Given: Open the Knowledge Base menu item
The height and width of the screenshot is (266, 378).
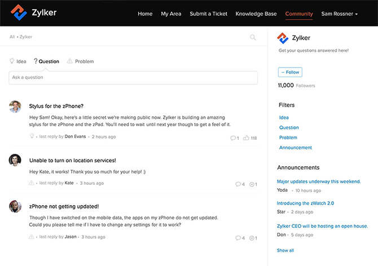Looking at the screenshot, I should click(x=256, y=14).
